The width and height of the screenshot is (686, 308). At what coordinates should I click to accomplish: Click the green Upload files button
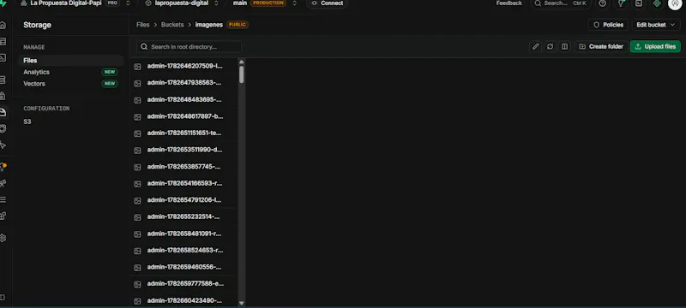655,46
